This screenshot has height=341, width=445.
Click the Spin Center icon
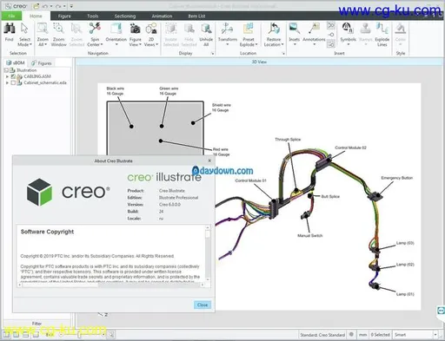click(95, 29)
